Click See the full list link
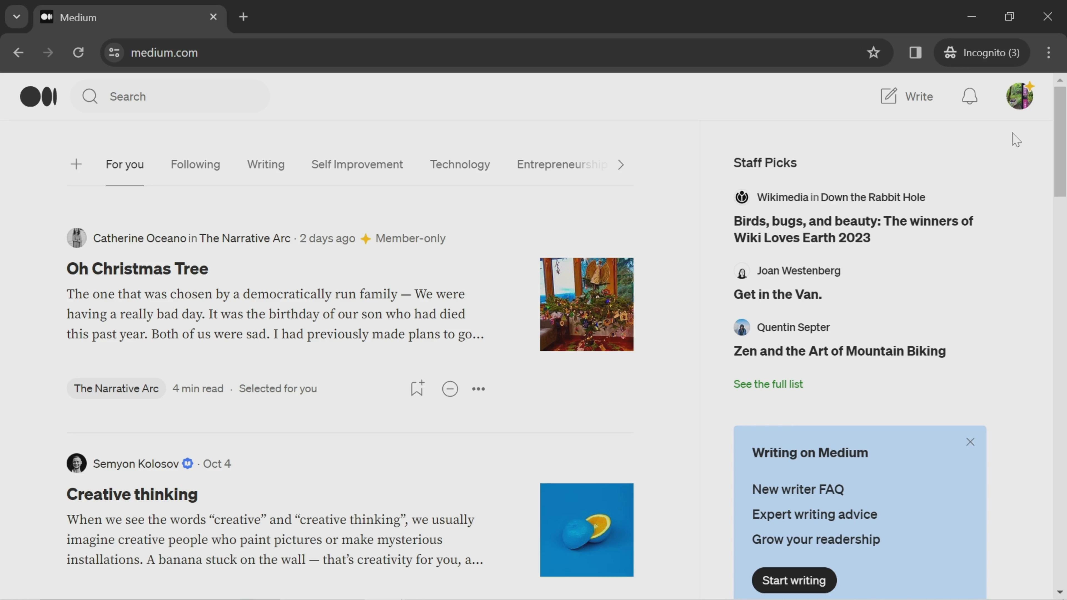The image size is (1067, 600). click(768, 384)
